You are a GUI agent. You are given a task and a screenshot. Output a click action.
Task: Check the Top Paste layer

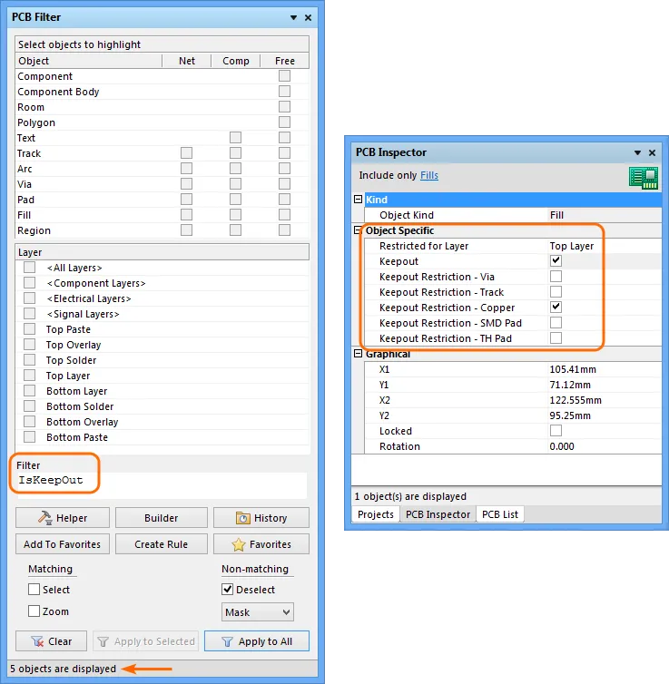click(x=29, y=329)
